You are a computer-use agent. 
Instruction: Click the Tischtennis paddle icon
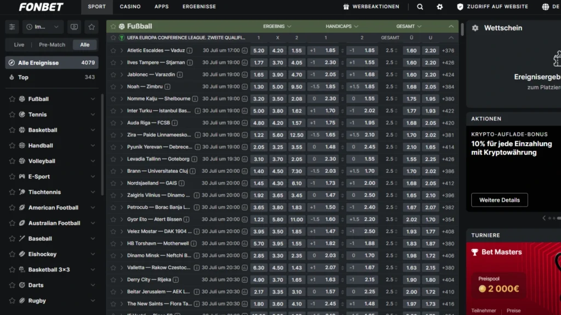coord(22,192)
